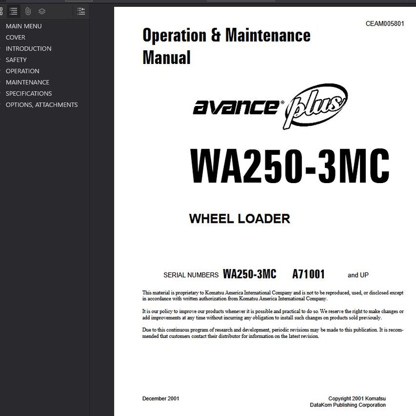Screen dimensions: 416x416
Task: Select the SAFETY bookmark
Action: point(16,60)
